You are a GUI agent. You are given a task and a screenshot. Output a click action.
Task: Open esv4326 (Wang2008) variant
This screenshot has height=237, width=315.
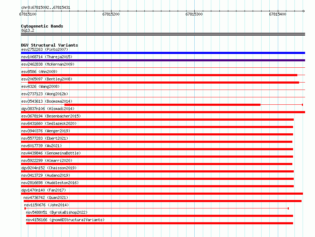[40, 86]
